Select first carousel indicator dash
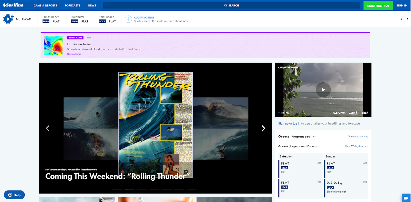This screenshot has height=202, width=411. click(117, 189)
